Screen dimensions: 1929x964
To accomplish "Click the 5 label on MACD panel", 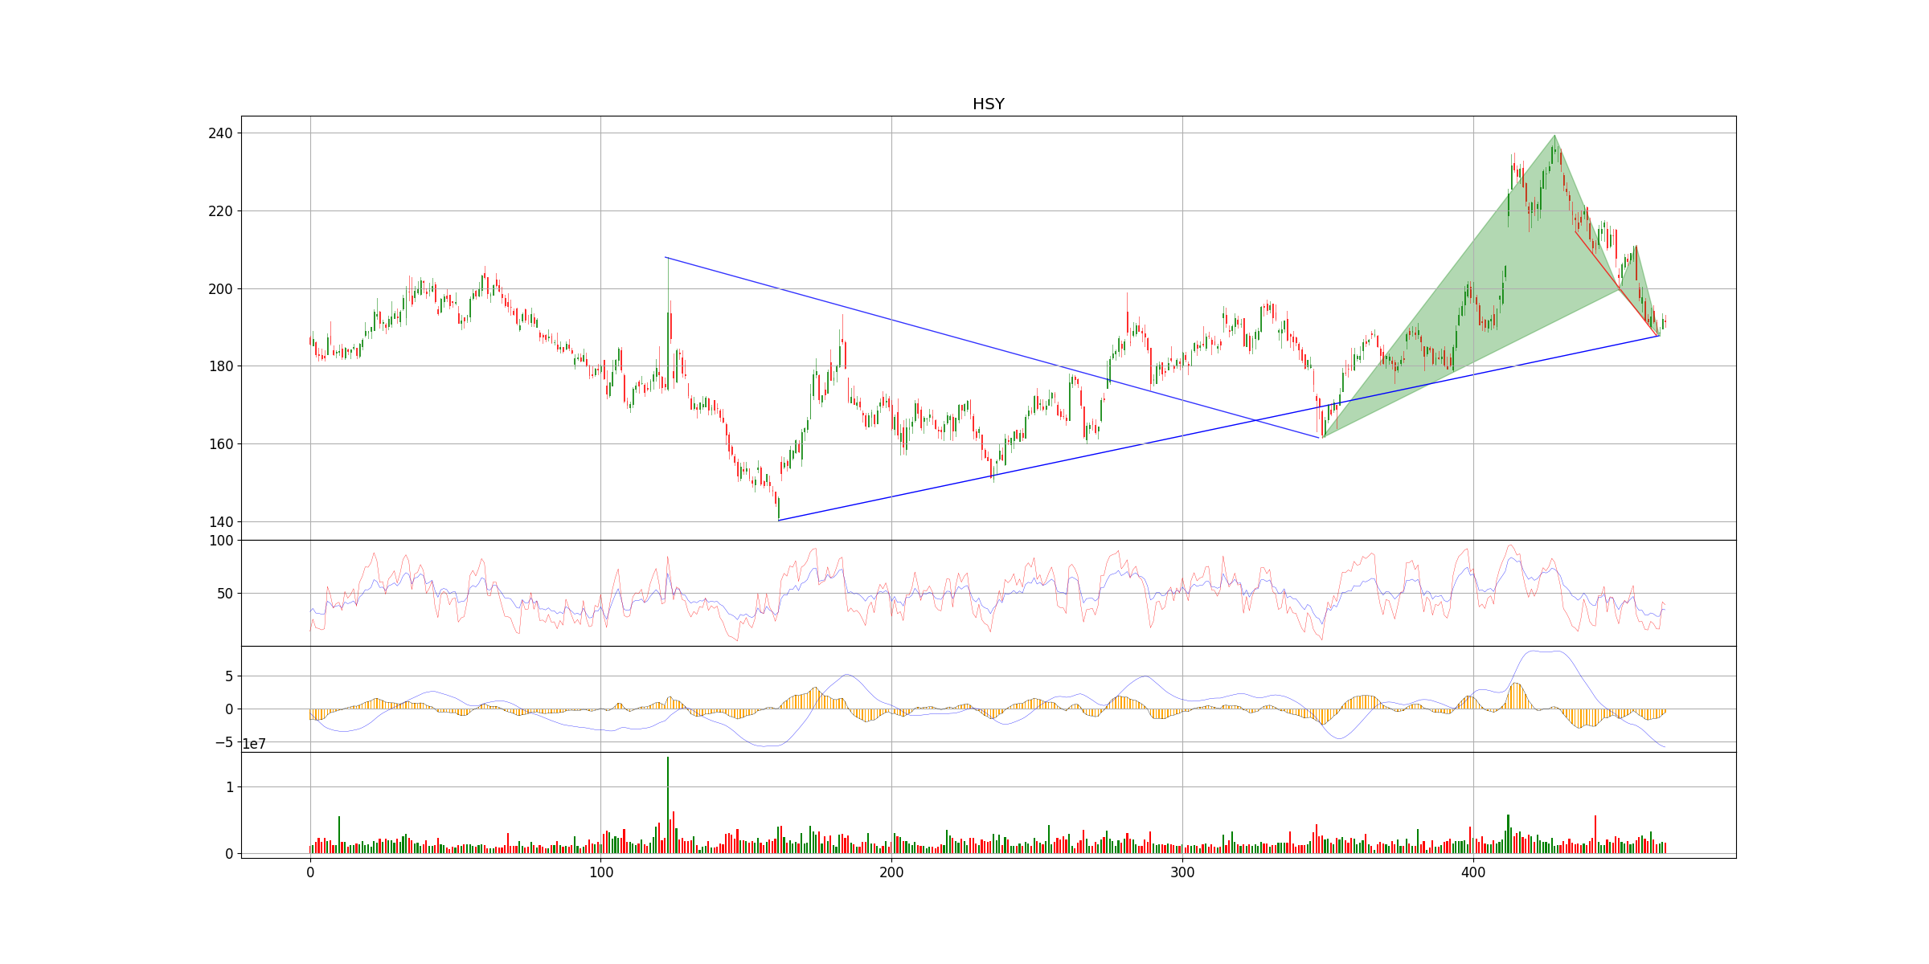I will coord(229,676).
